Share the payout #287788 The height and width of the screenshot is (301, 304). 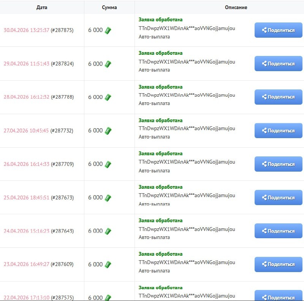[x=279, y=97]
